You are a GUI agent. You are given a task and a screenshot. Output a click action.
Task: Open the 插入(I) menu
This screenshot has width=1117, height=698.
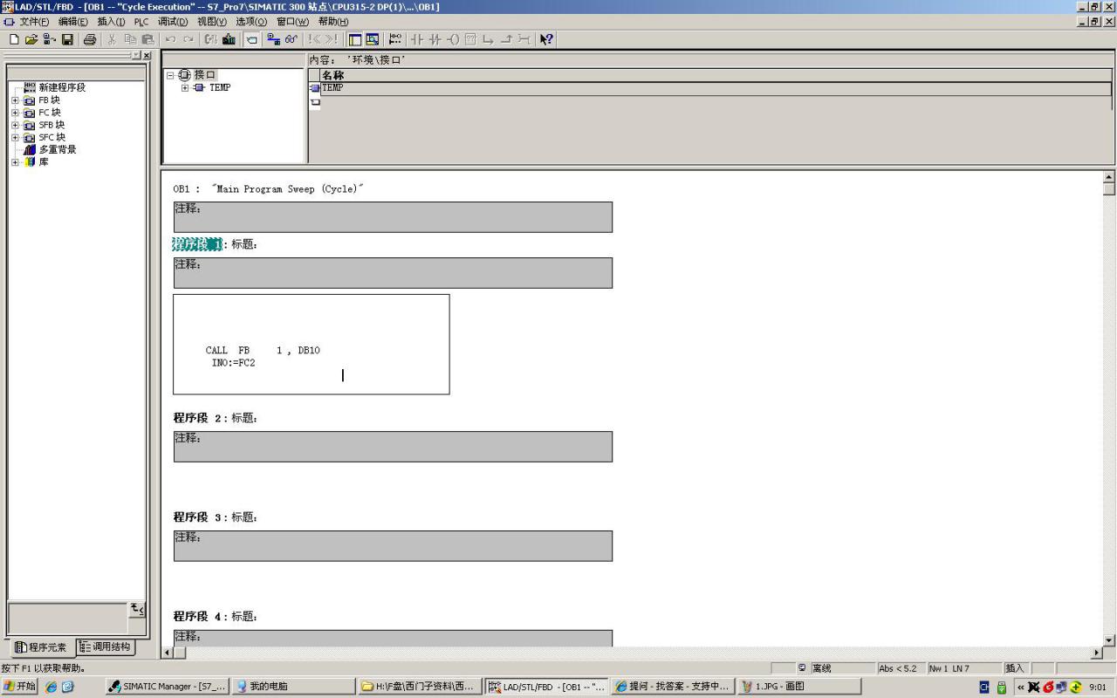[111, 21]
